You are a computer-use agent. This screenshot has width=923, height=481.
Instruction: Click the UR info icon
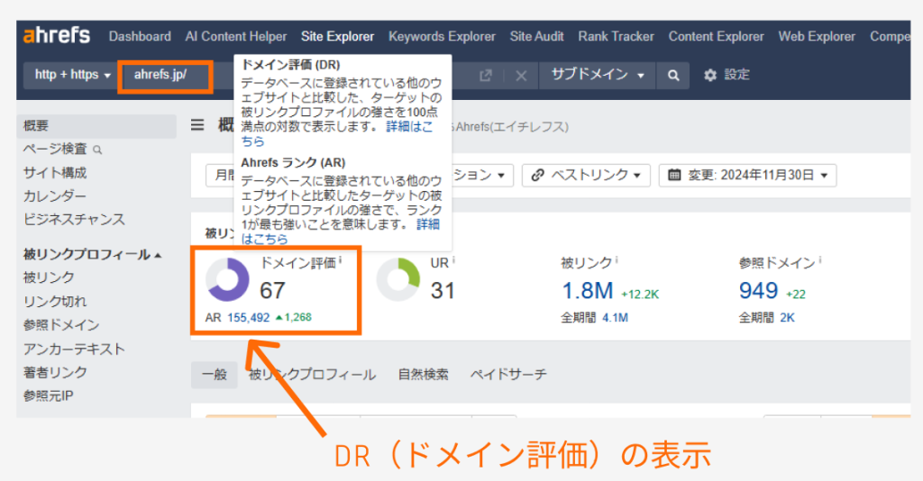pyautogui.click(x=453, y=260)
